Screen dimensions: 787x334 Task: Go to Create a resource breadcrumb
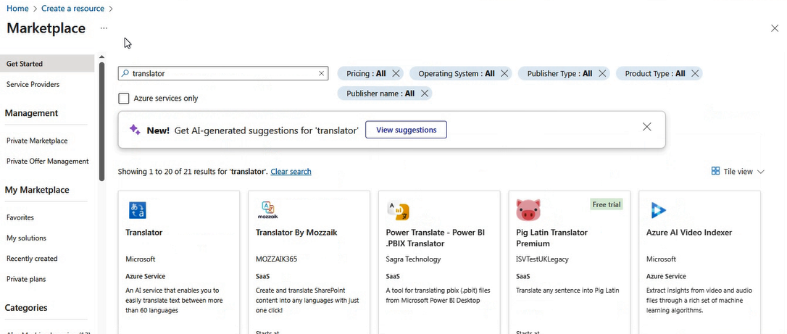click(72, 9)
